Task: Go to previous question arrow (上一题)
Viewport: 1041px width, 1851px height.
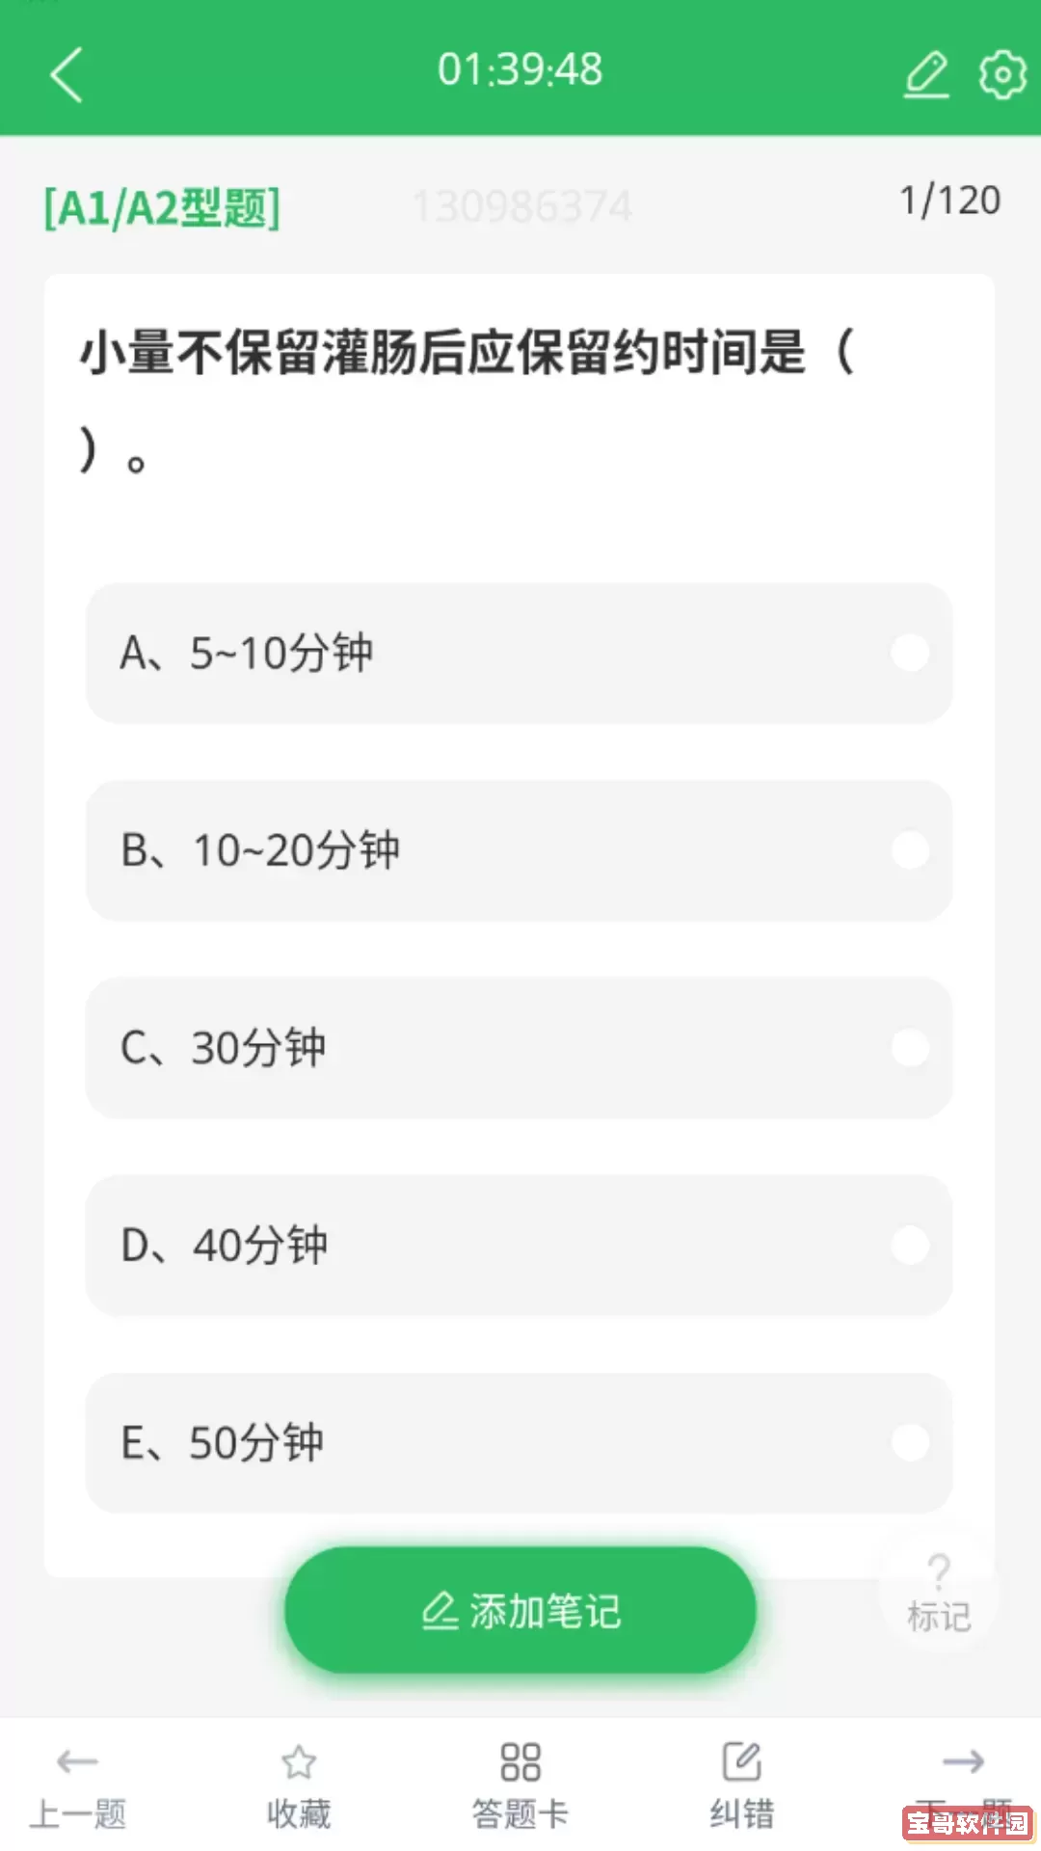Action: click(77, 1762)
